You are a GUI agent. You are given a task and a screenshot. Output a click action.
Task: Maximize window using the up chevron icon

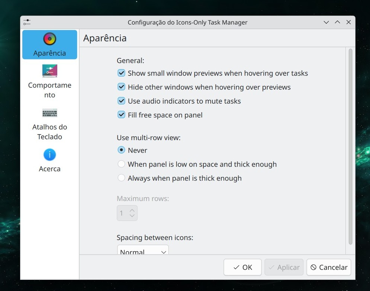[x=337, y=22]
